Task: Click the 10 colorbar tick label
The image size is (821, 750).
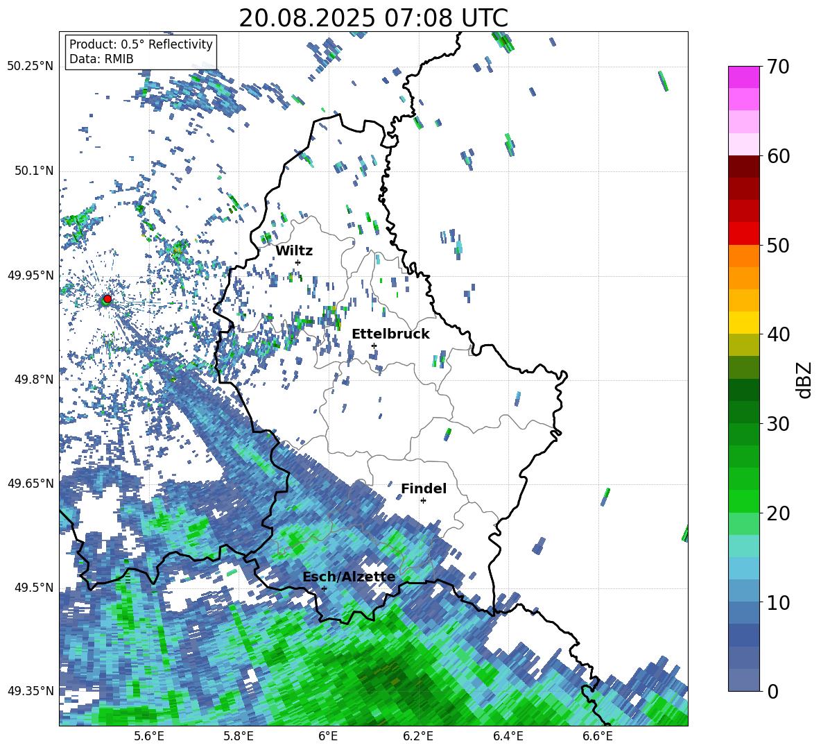Action: pos(778,602)
